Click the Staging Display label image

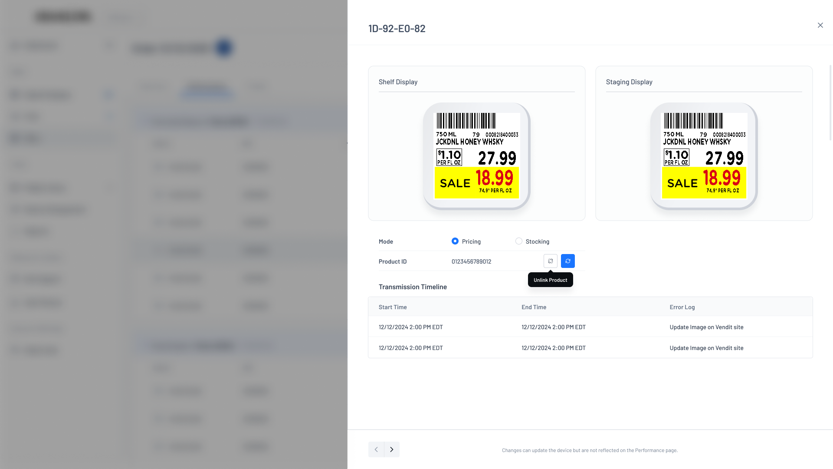pyautogui.click(x=704, y=156)
